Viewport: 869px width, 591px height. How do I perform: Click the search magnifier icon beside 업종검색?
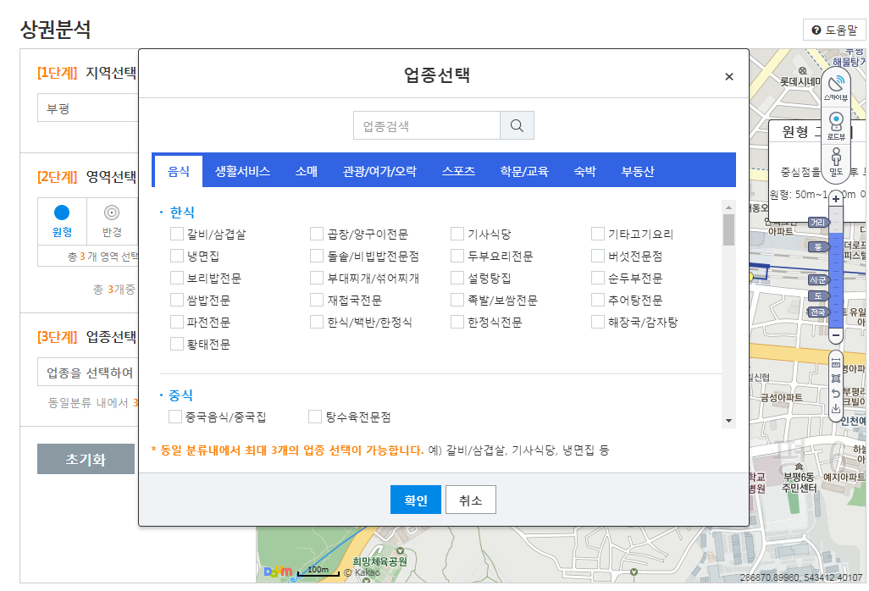[x=517, y=125]
